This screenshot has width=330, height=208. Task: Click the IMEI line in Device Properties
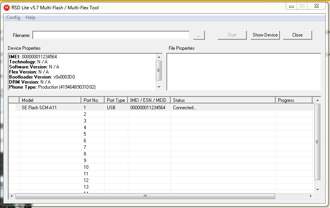pos(33,57)
